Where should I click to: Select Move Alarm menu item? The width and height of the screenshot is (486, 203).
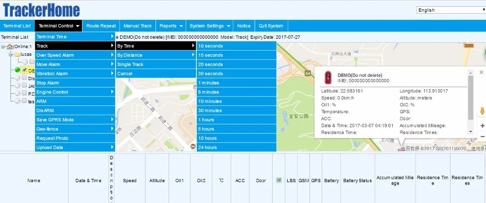click(x=75, y=65)
